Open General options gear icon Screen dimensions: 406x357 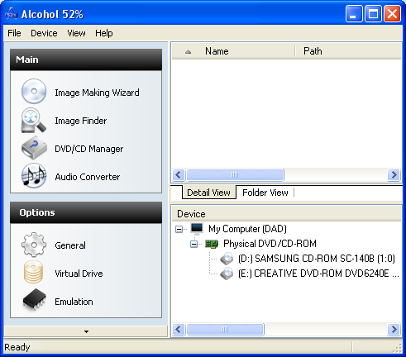(34, 245)
